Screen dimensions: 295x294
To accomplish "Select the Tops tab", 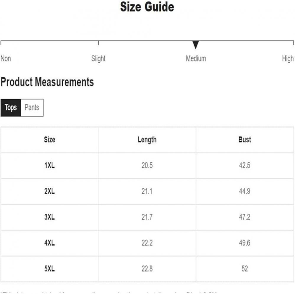I will (11, 108).
